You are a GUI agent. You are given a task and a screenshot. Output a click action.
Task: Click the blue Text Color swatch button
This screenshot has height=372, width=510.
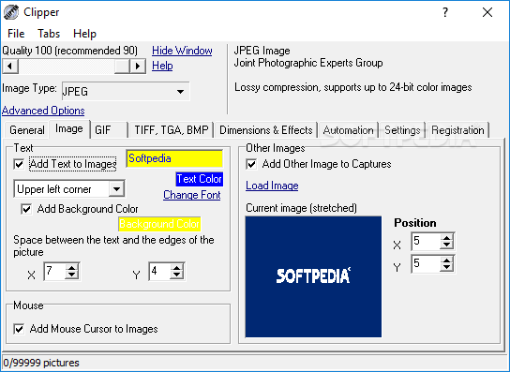pyautogui.click(x=200, y=179)
